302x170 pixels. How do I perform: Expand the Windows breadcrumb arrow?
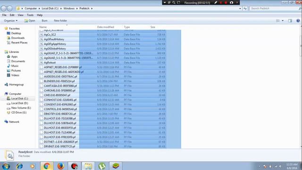pos(77,8)
